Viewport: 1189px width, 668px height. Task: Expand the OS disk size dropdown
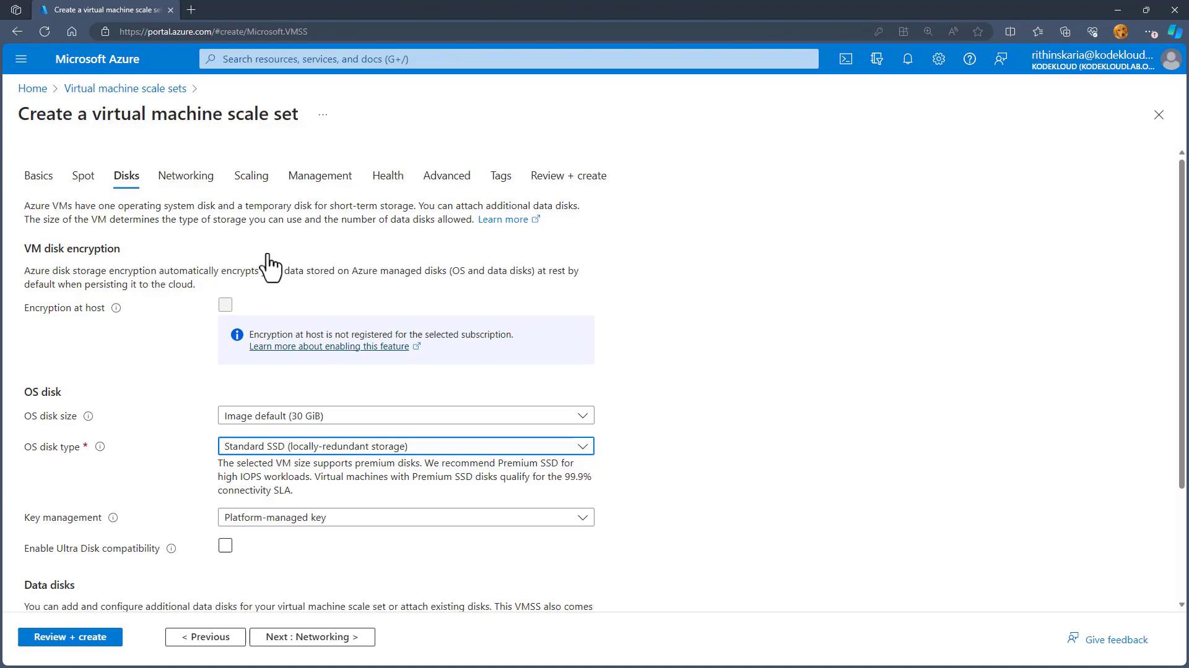pos(406,416)
